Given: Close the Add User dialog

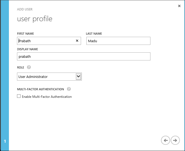Looking at the screenshot, I should [x=179, y=6].
